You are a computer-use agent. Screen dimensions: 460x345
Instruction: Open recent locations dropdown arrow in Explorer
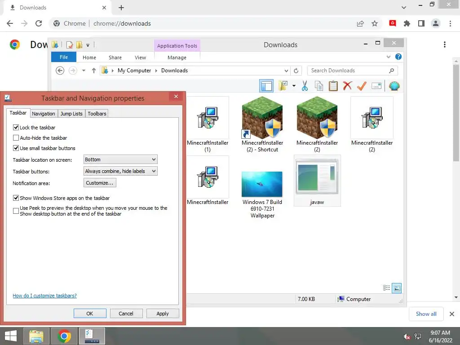[x=84, y=71]
